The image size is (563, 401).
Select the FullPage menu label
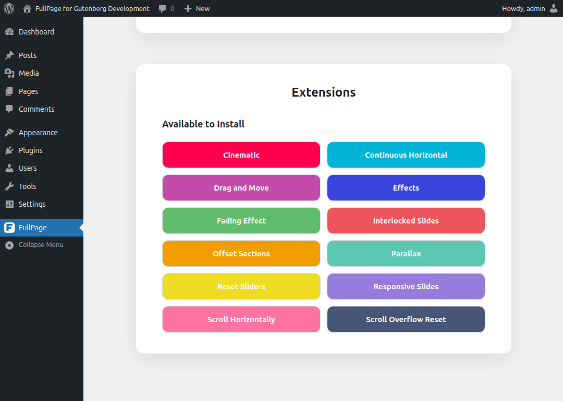33,228
